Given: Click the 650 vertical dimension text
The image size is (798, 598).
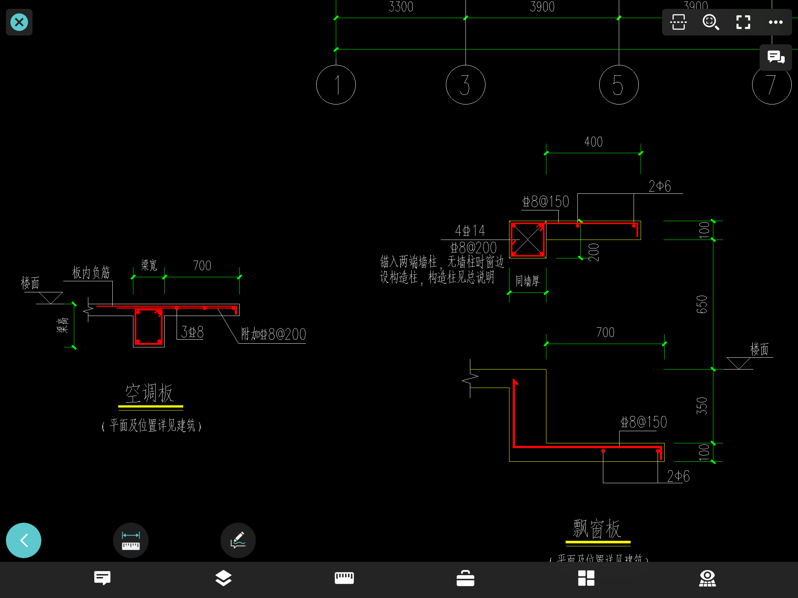Looking at the screenshot, I should coord(702,305).
